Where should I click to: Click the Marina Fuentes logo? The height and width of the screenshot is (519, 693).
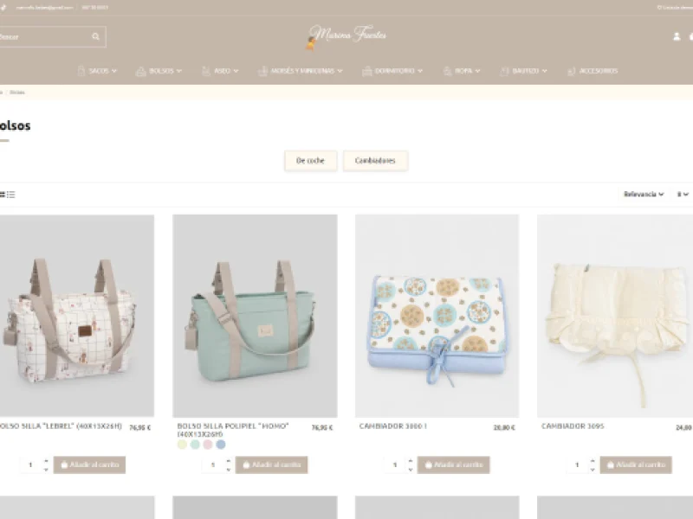[346, 37]
